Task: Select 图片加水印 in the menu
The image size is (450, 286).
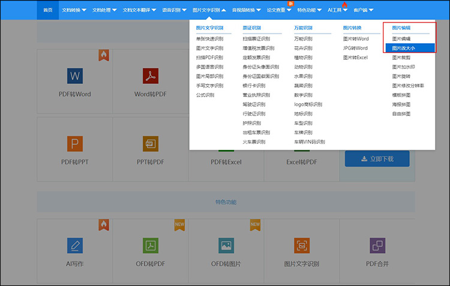Action: click(x=404, y=67)
